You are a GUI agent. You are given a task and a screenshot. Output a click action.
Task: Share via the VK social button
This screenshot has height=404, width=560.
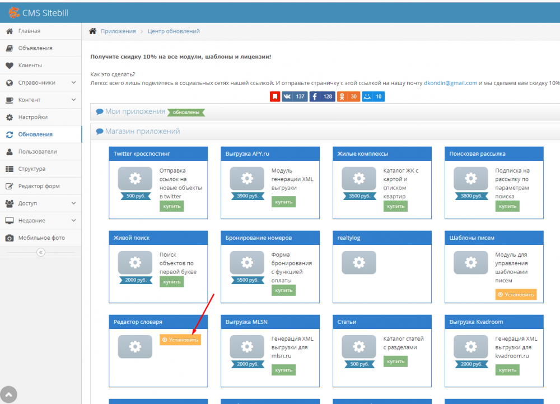[295, 96]
